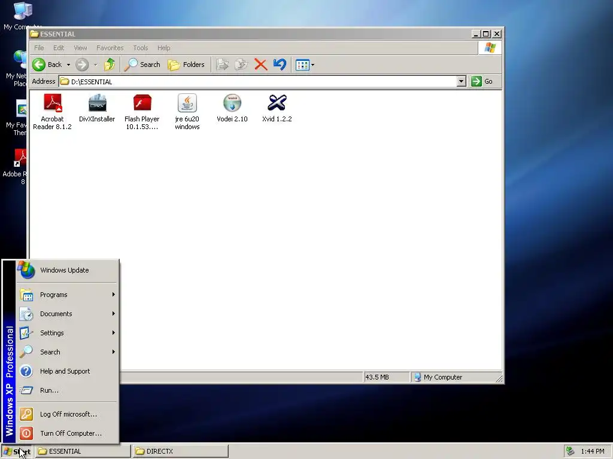613x459 pixels.
Task: Open the Views dropdown arrow
Action: (x=312, y=65)
